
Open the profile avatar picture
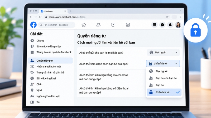(178, 25)
